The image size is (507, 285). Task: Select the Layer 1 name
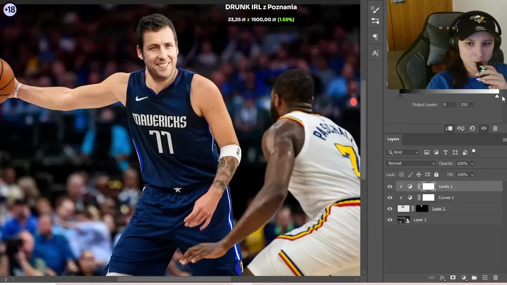pyautogui.click(x=438, y=209)
